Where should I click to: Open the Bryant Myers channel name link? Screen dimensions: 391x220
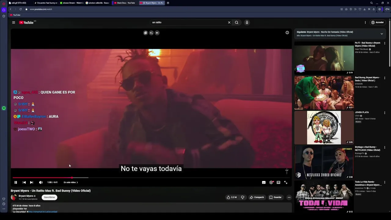[26, 196]
